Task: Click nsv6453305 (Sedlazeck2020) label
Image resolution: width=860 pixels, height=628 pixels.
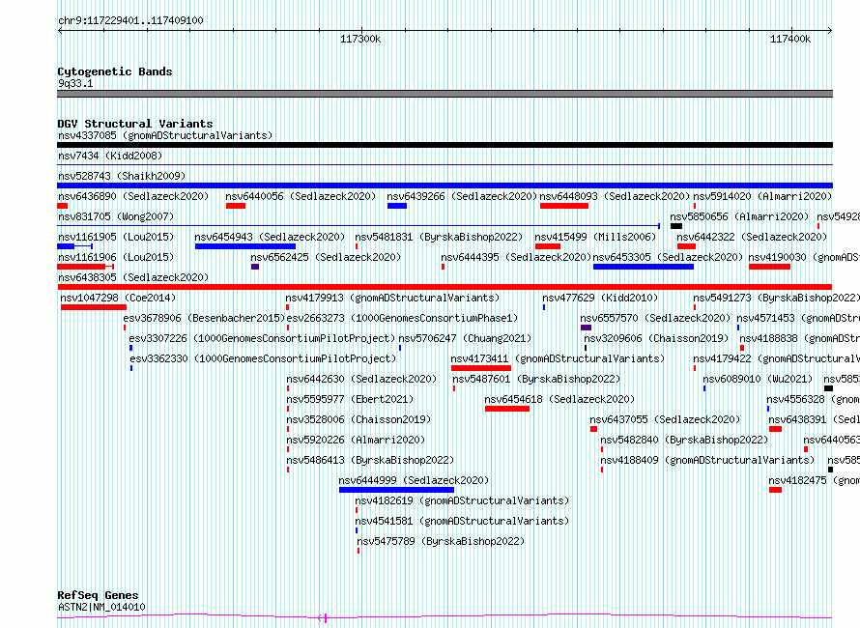Action: (668, 257)
